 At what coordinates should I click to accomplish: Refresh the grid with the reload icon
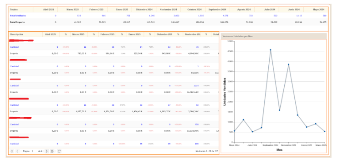[x=59, y=151]
